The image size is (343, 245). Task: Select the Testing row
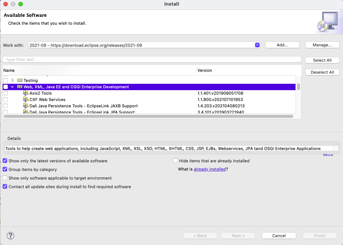coord(149,80)
